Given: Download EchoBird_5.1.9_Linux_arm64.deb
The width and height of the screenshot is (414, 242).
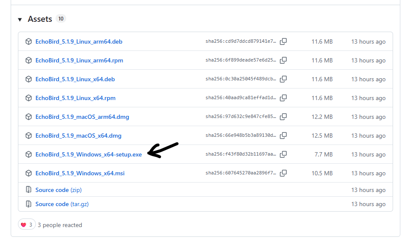Looking at the screenshot, I should click(x=79, y=41).
